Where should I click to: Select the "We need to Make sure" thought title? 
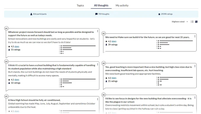[147, 37]
